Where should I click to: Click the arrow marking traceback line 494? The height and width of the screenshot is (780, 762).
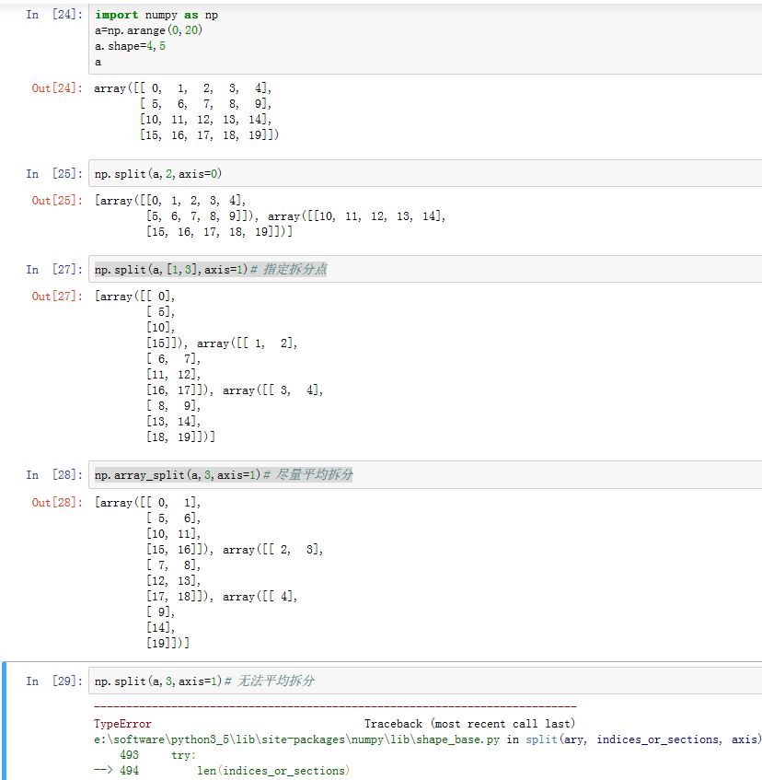(x=104, y=771)
